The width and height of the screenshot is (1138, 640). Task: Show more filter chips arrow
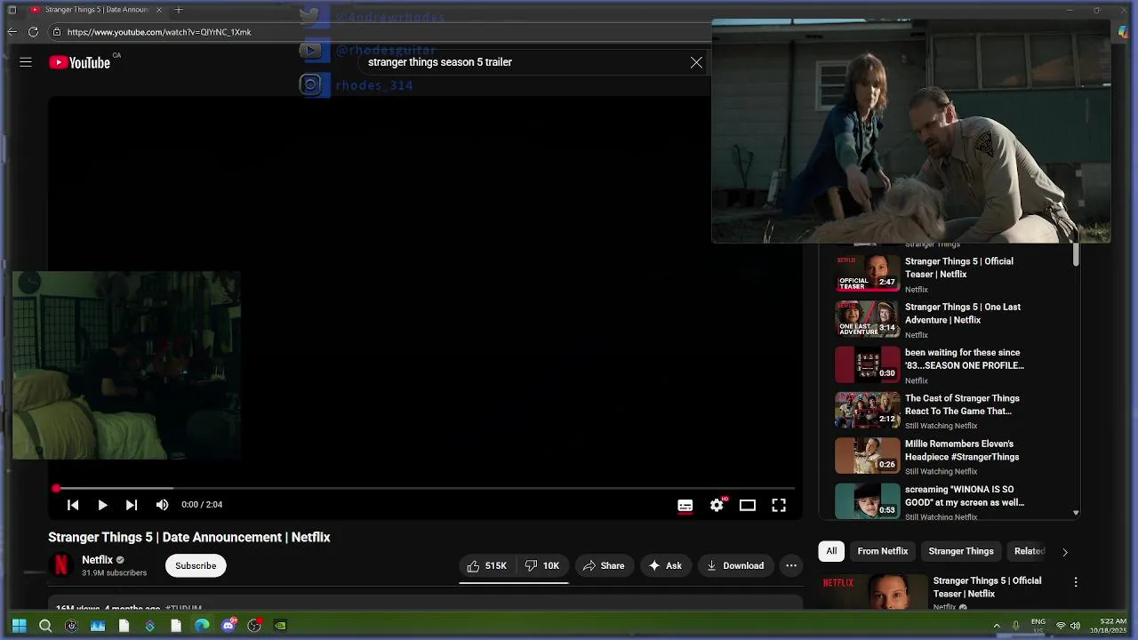(1065, 552)
